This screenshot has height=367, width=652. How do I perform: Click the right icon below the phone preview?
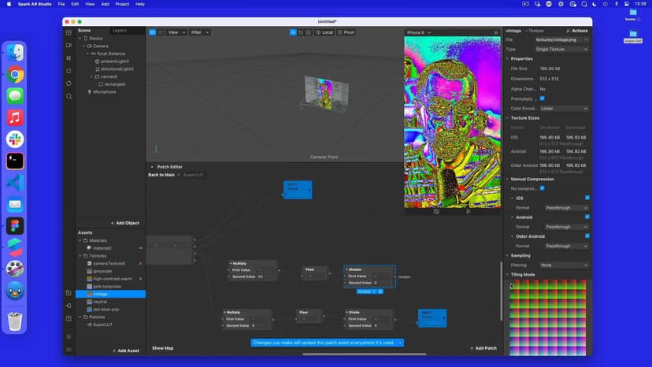[x=469, y=212]
